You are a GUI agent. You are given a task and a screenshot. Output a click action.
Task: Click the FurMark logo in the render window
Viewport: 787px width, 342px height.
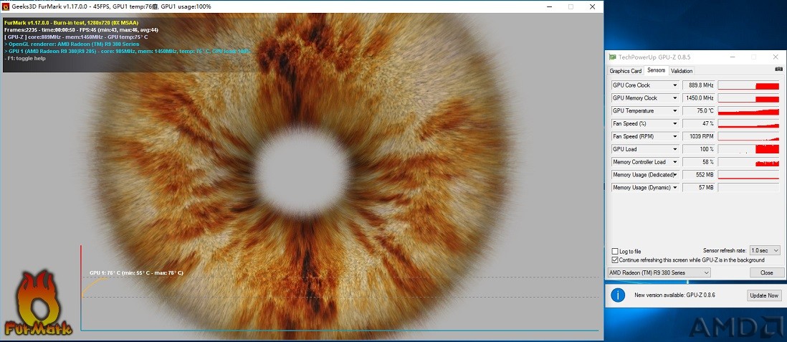[38, 304]
